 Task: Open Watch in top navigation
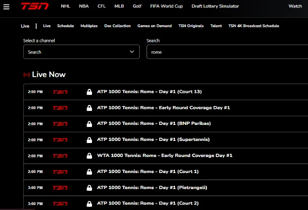click(295, 6)
